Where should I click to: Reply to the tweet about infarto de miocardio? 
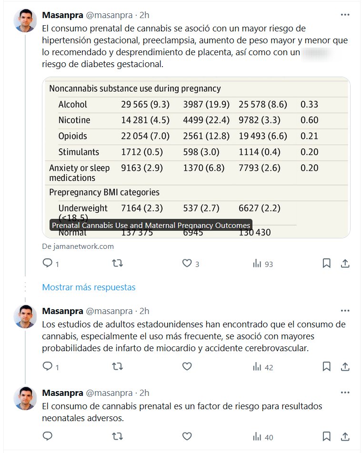[x=48, y=366]
